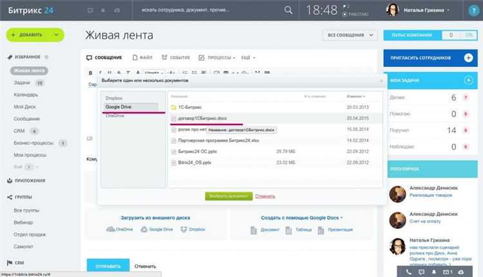Click the search magnifier icon in header
Screen dimensions: 483x277
pyautogui.click(x=289, y=10)
